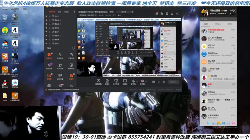Open Resident Evil Village desktop shortcut
This screenshot has height=140, width=250.
coord(15,59)
